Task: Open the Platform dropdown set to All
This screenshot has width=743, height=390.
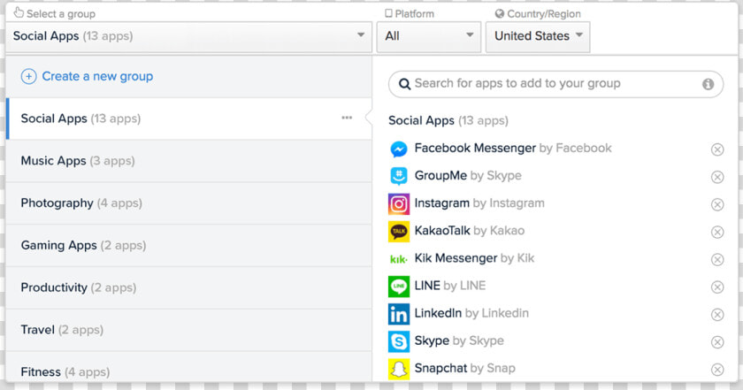Action: [x=429, y=36]
